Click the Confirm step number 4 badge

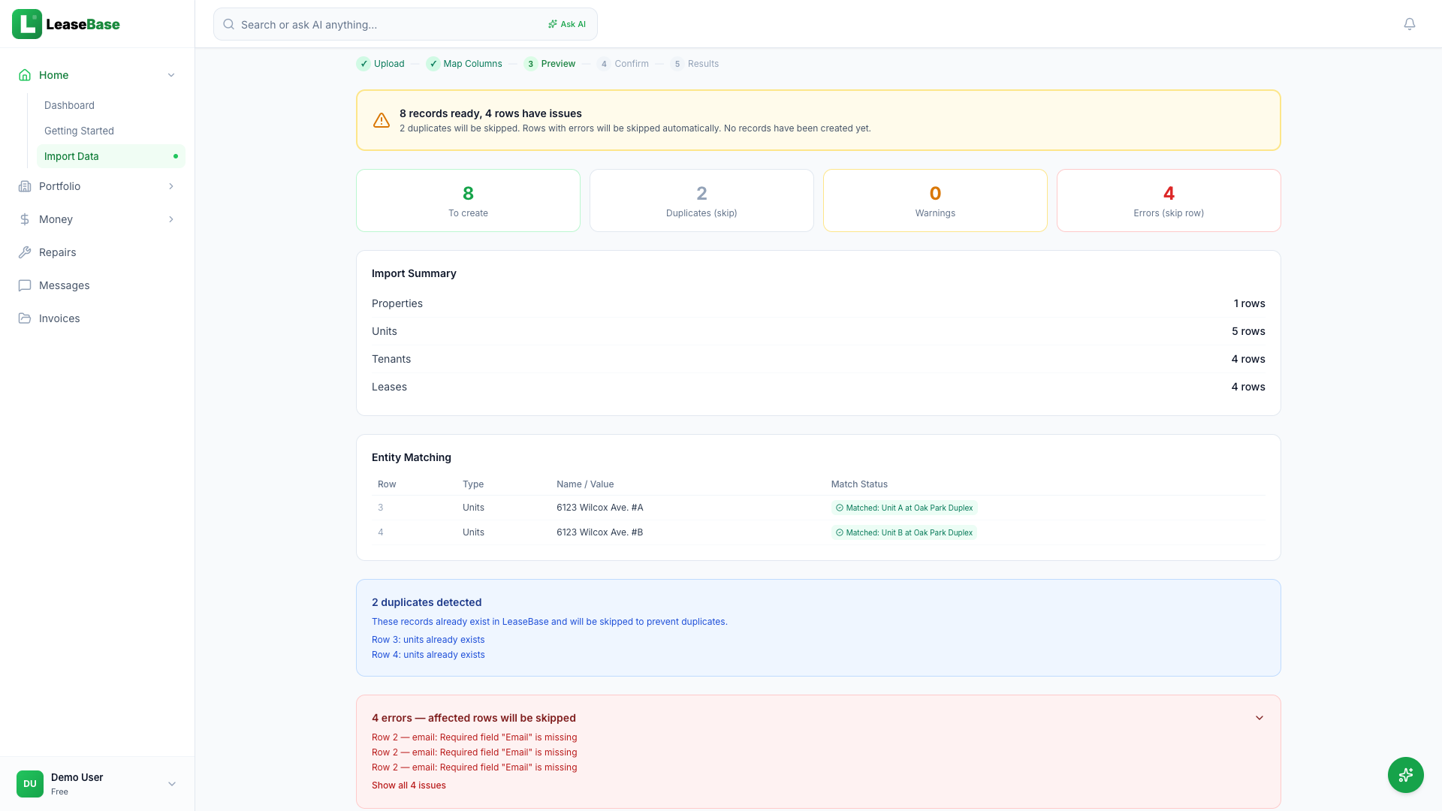(604, 64)
